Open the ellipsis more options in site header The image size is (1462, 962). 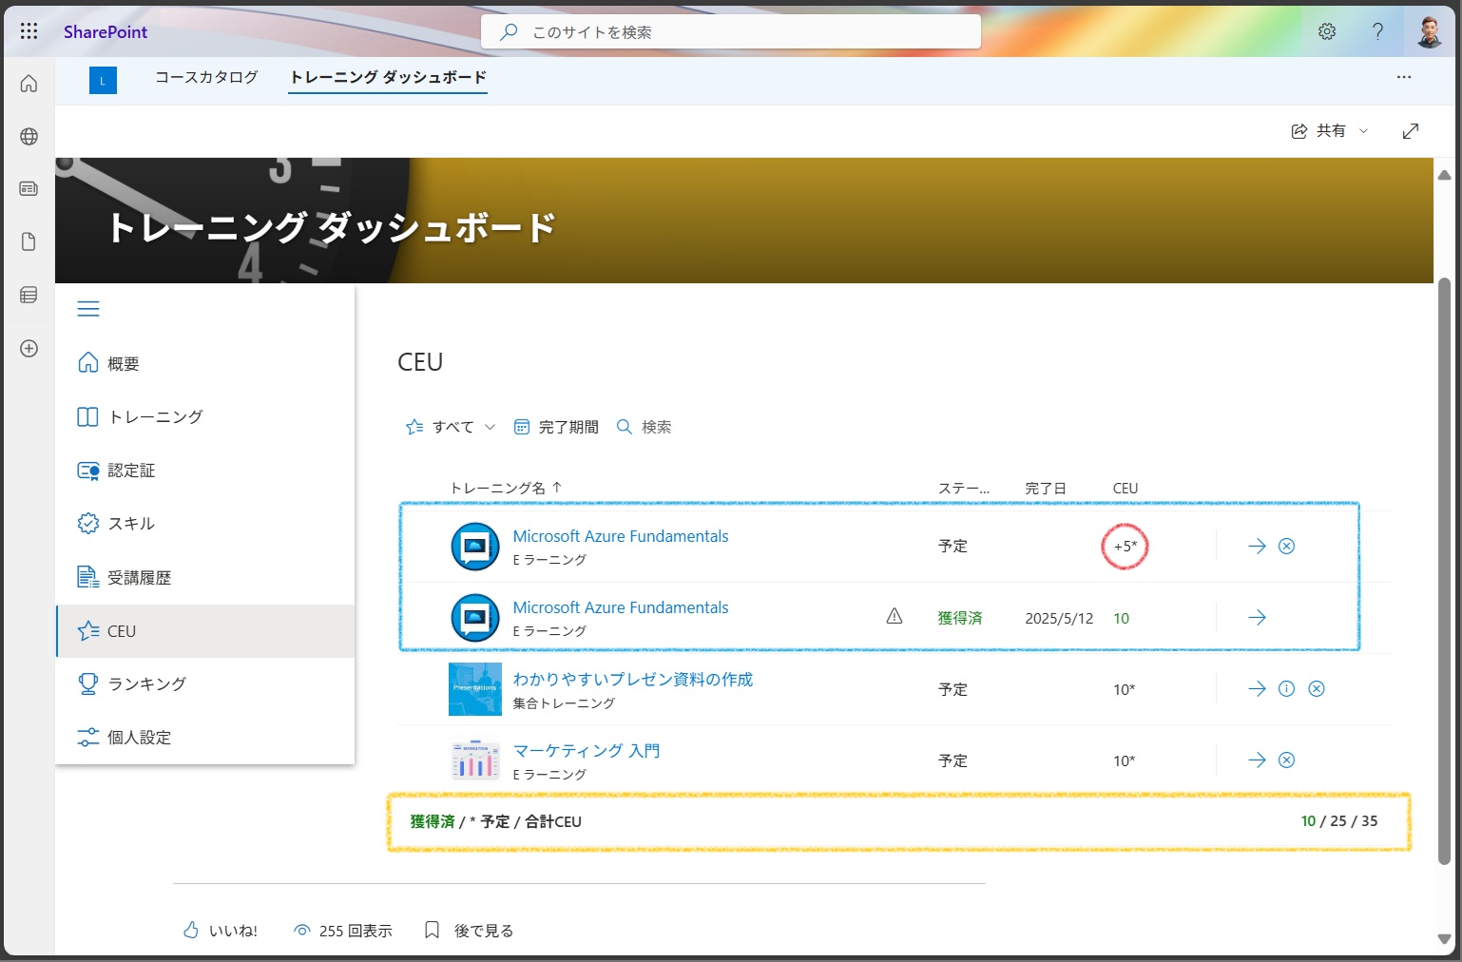click(x=1403, y=77)
